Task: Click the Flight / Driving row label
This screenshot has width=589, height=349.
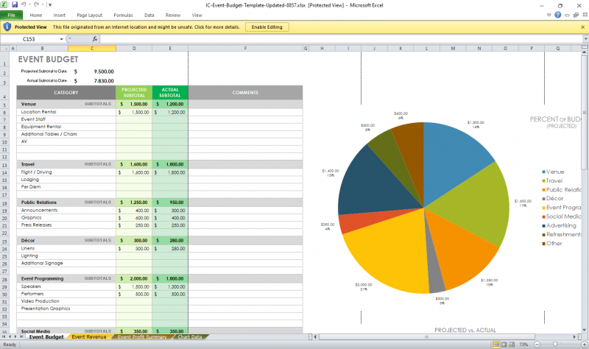Action: coord(36,172)
